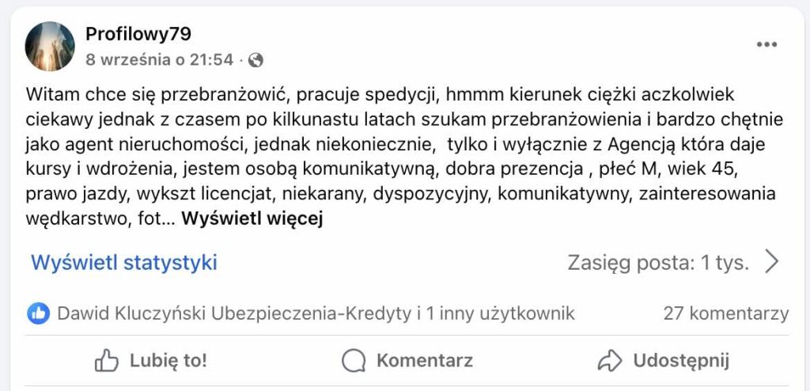Click the Profilowy79 profile avatar
This screenshot has height=391, width=810.
pos(50,47)
